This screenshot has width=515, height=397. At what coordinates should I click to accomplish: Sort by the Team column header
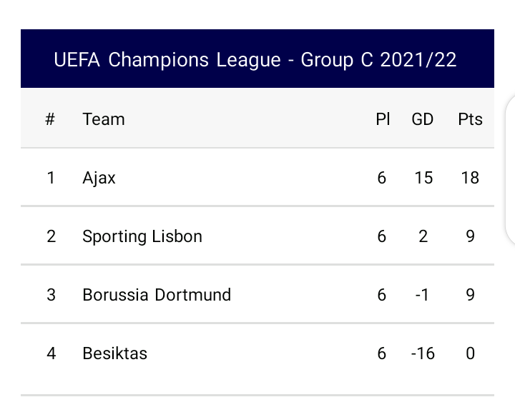[x=104, y=119]
